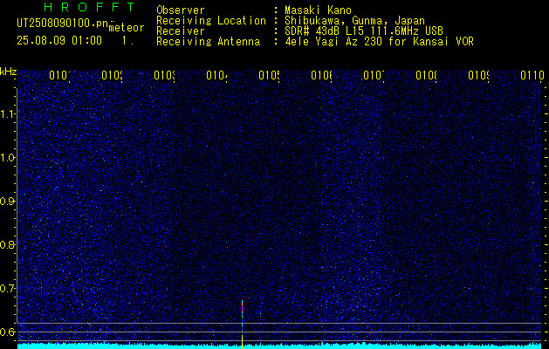Click the 0.6 kHz axis tick label

pyautogui.click(x=8, y=332)
